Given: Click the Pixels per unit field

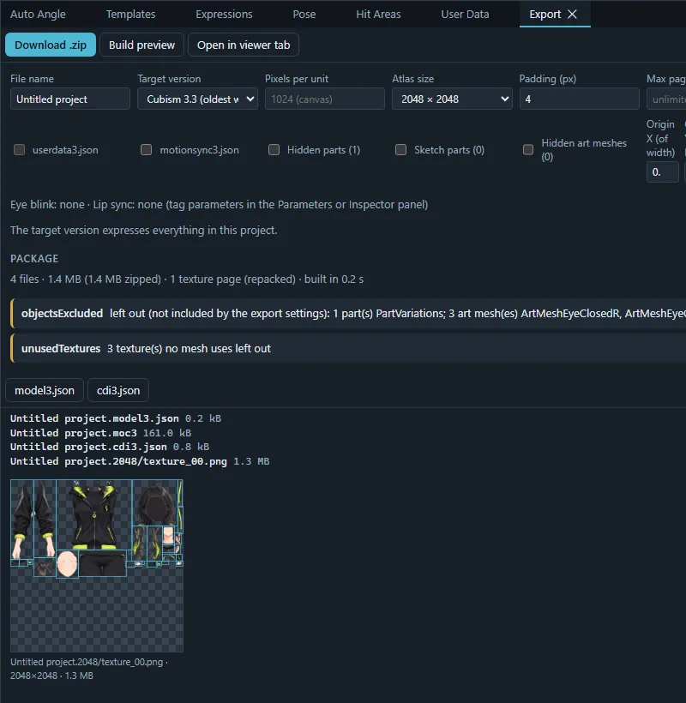Looking at the screenshot, I should (325, 99).
